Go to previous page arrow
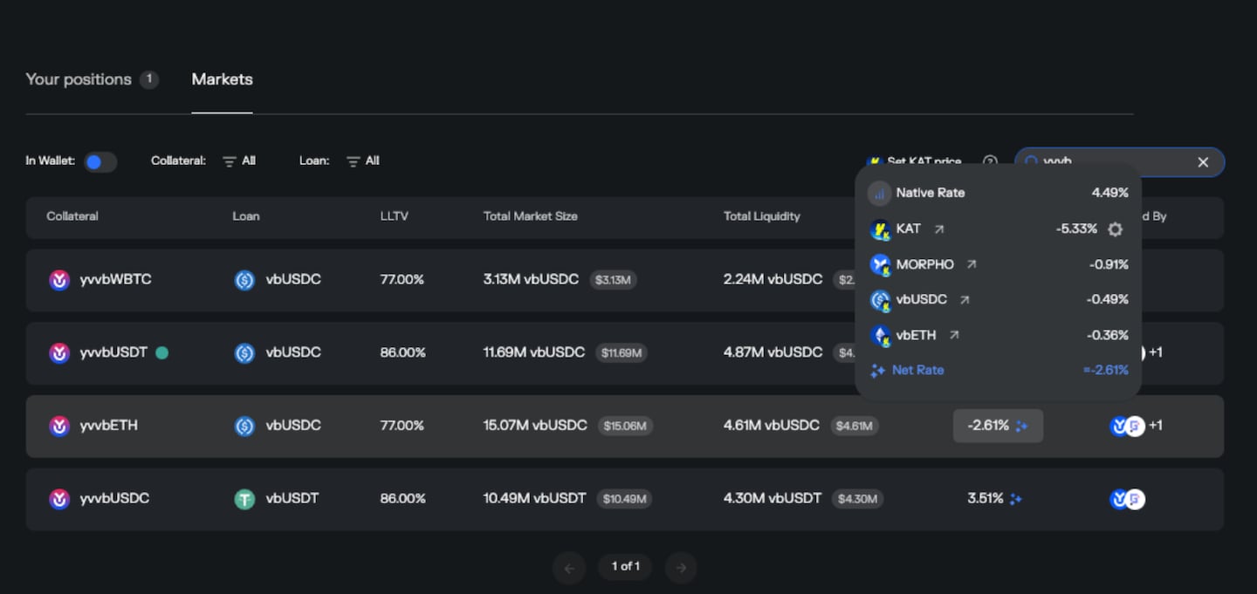This screenshot has width=1257, height=594. click(569, 568)
